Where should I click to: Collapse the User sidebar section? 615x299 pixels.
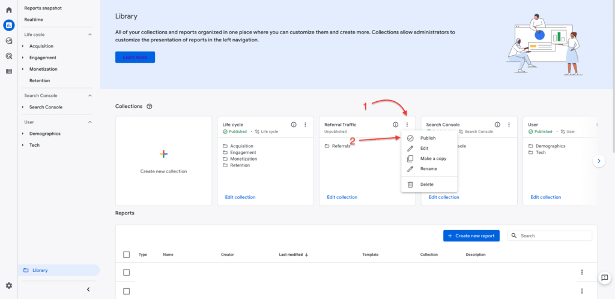[90, 122]
